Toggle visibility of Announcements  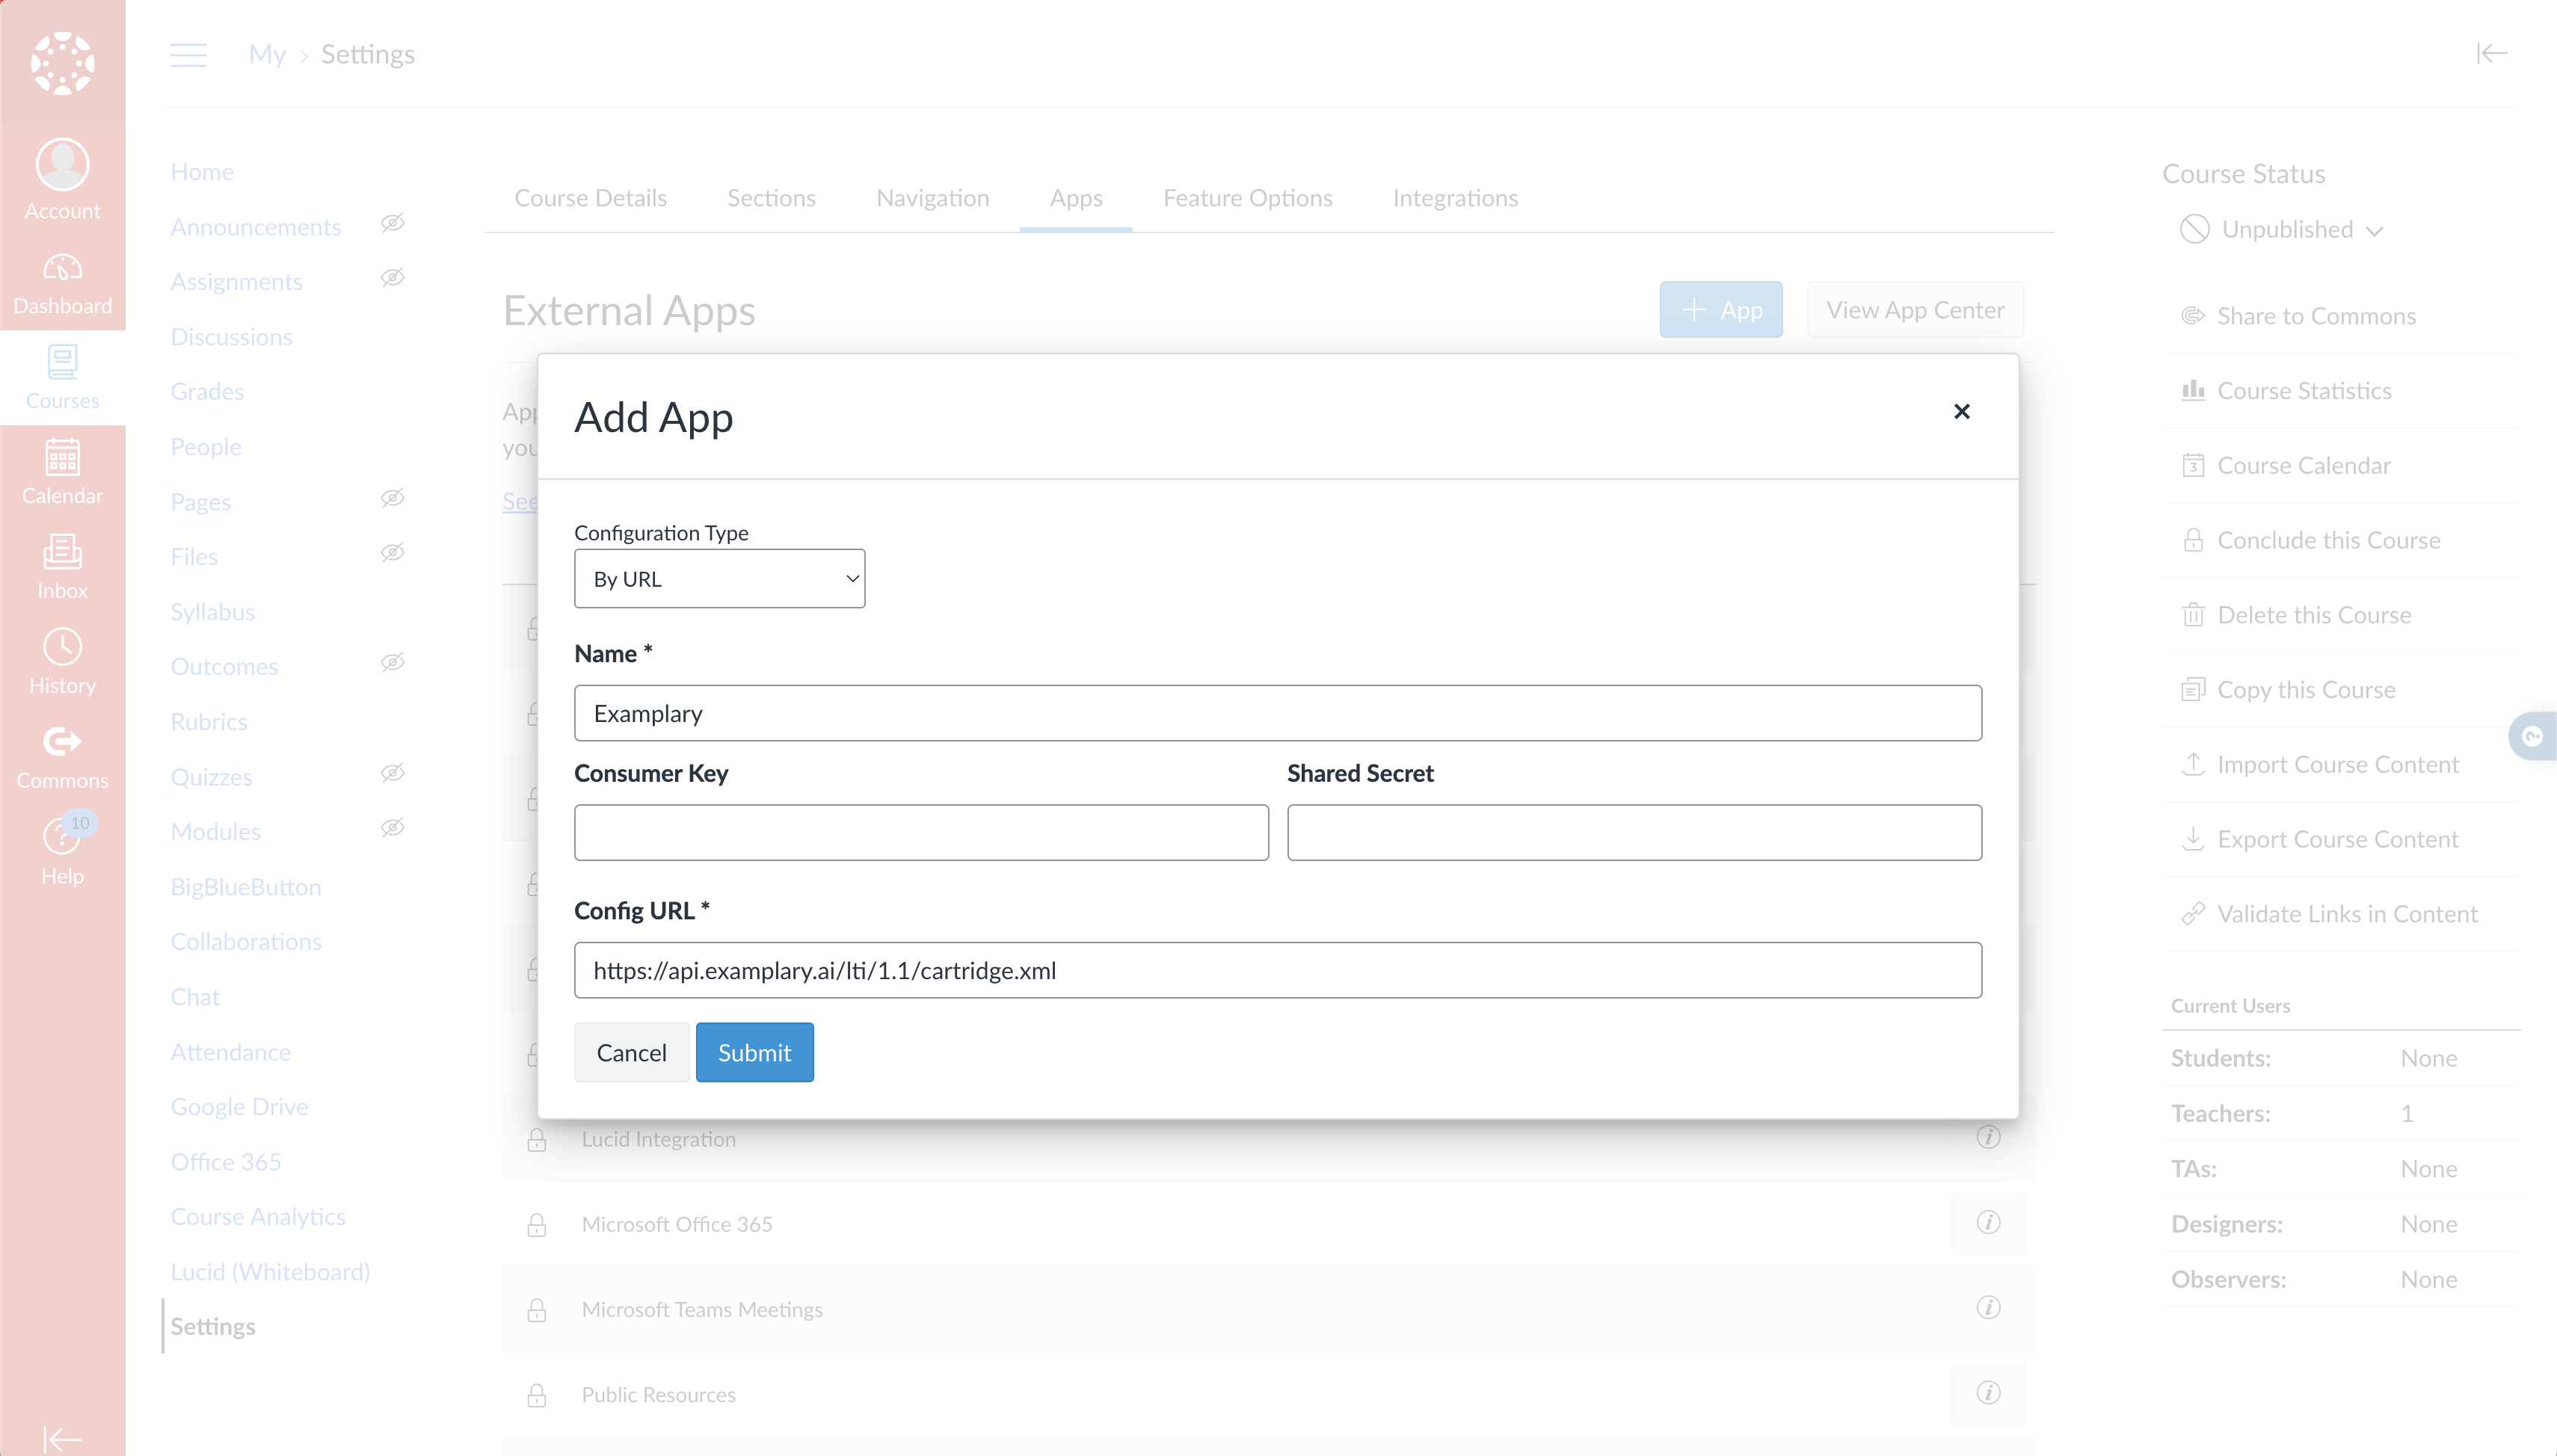tap(393, 223)
